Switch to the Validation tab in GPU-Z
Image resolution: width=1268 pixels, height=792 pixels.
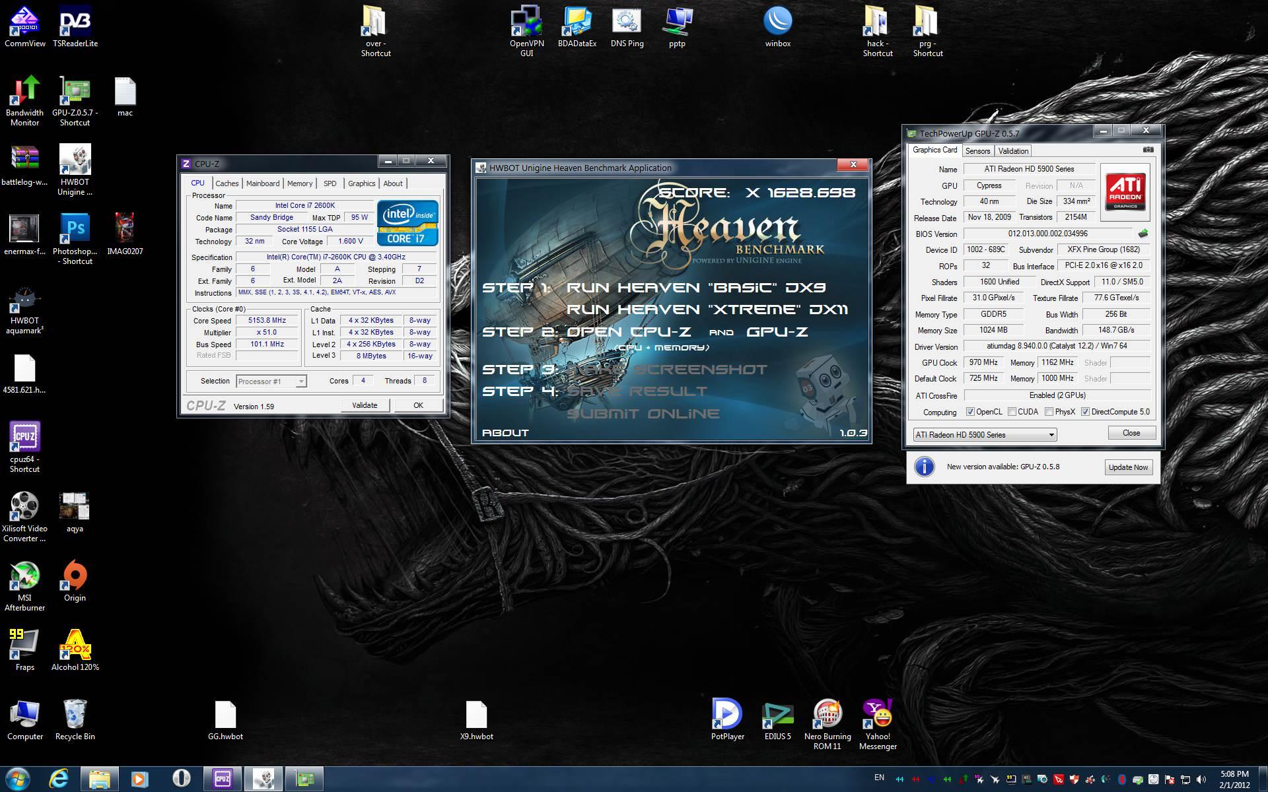point(1013,151)
